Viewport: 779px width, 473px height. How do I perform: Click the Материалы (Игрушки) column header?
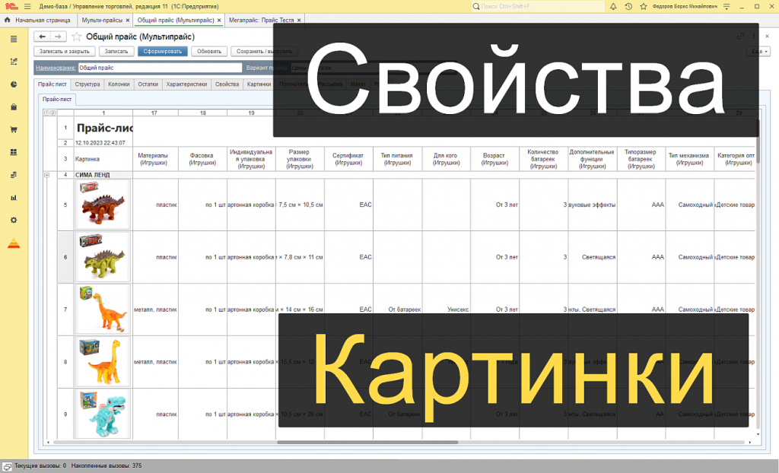(154, 159)
